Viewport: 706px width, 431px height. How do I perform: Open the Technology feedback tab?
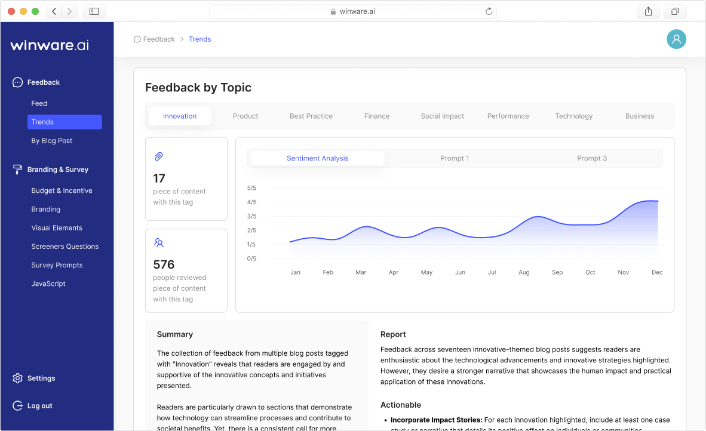[x=573, y=116]
